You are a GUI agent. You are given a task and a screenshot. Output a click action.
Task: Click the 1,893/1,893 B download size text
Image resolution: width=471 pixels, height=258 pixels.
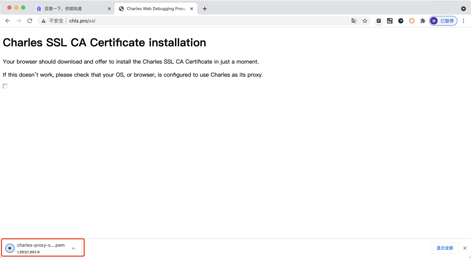(28, 252)
